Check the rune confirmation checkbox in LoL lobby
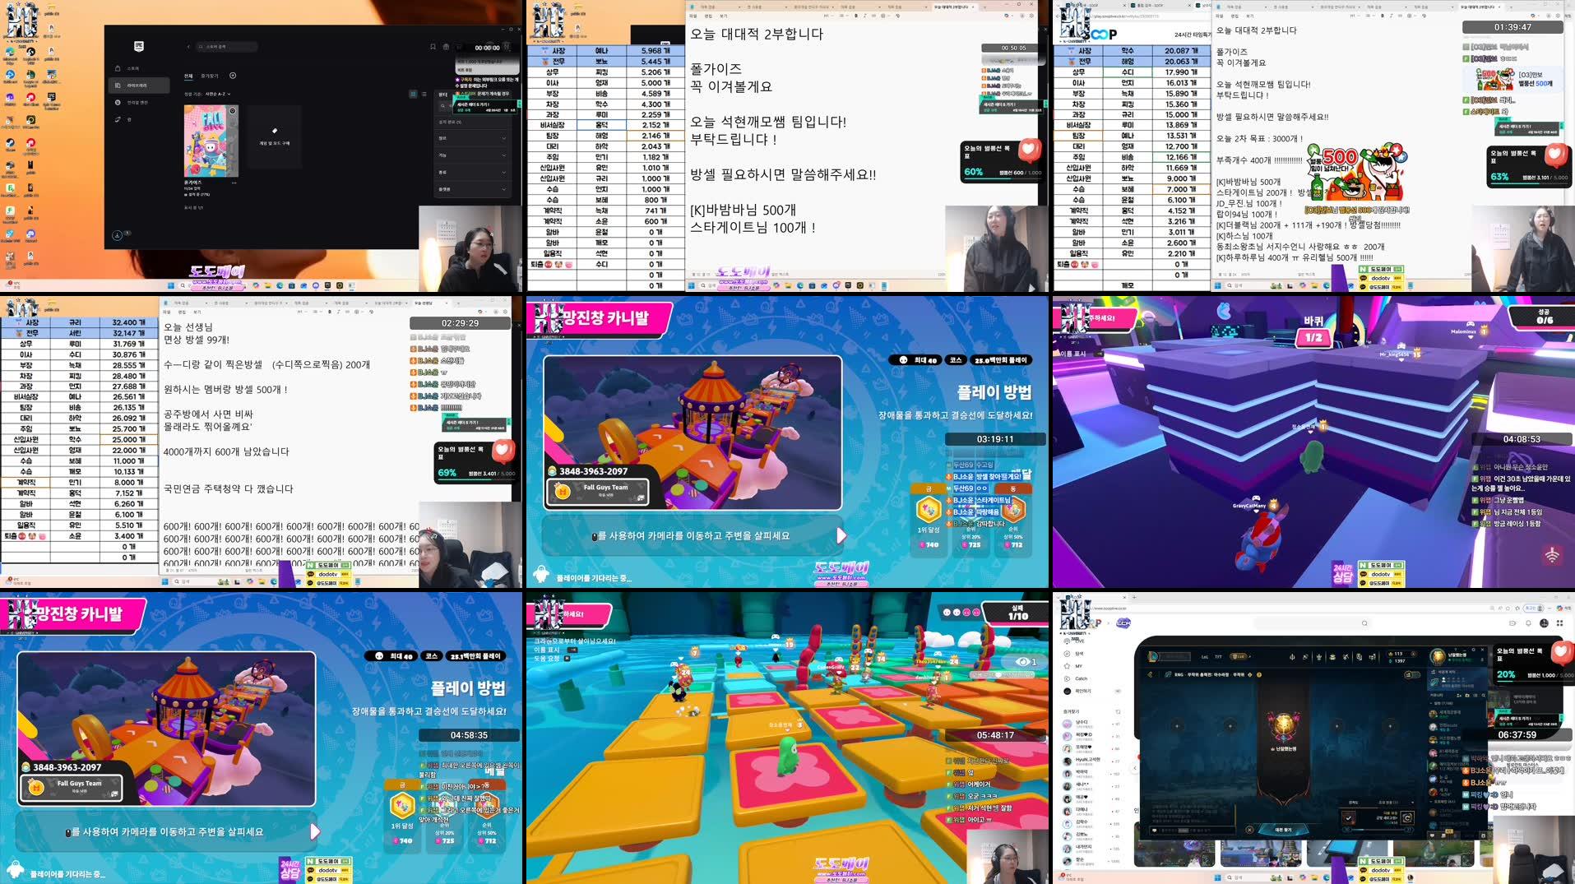 [x=1349, y=818]
